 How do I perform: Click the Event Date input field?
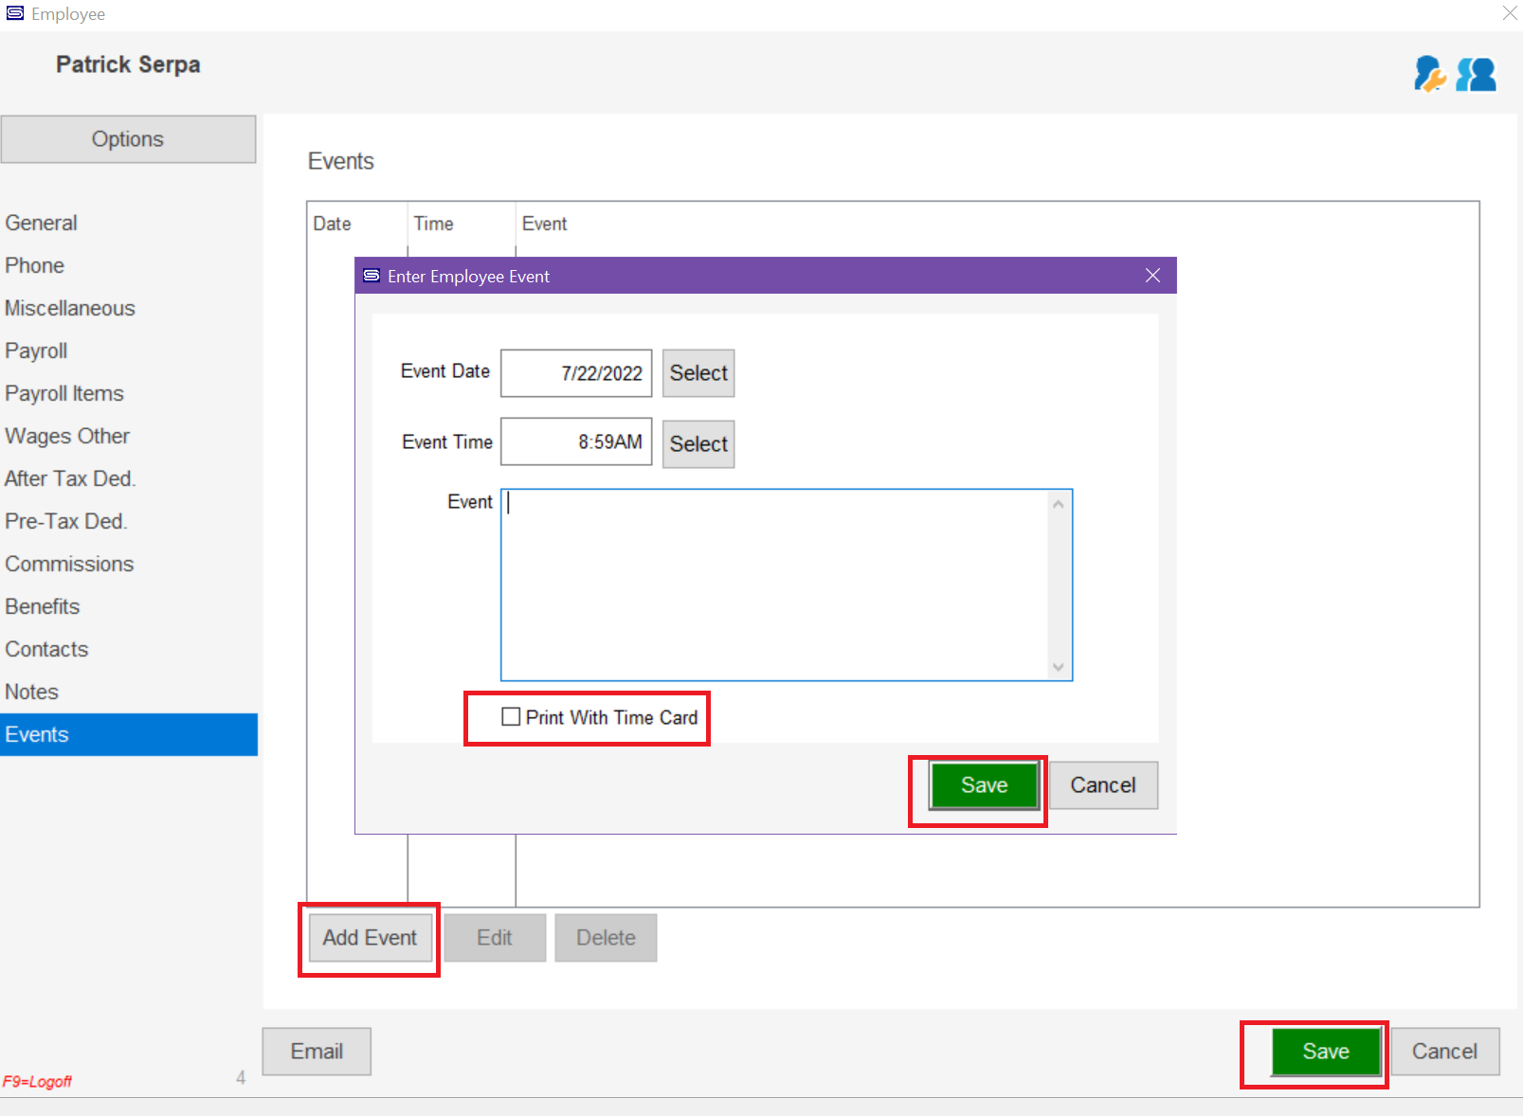[x=576, y=373]
